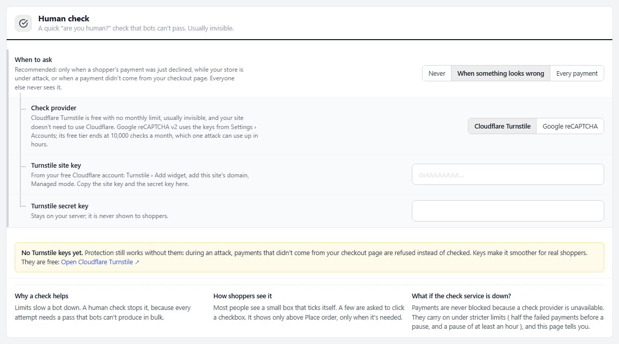The width and height of the screenshot is (619, 344).
Task: Focus the Turnstile site key field
Action: 508,174
